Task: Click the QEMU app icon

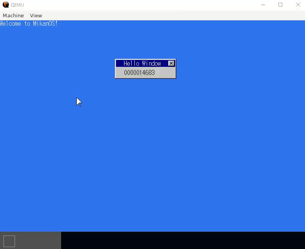Action: 6,5
